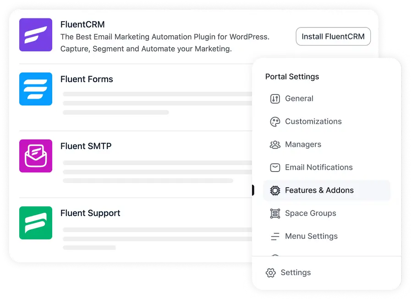Click the Email Notifications envelope icon
The image size is (411, 299).
point(275,167)
